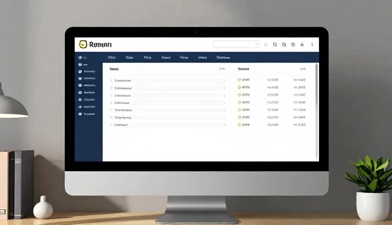Click the orange icon in the third table row
The height and width of the screenshot is (225, 392).
239,95
